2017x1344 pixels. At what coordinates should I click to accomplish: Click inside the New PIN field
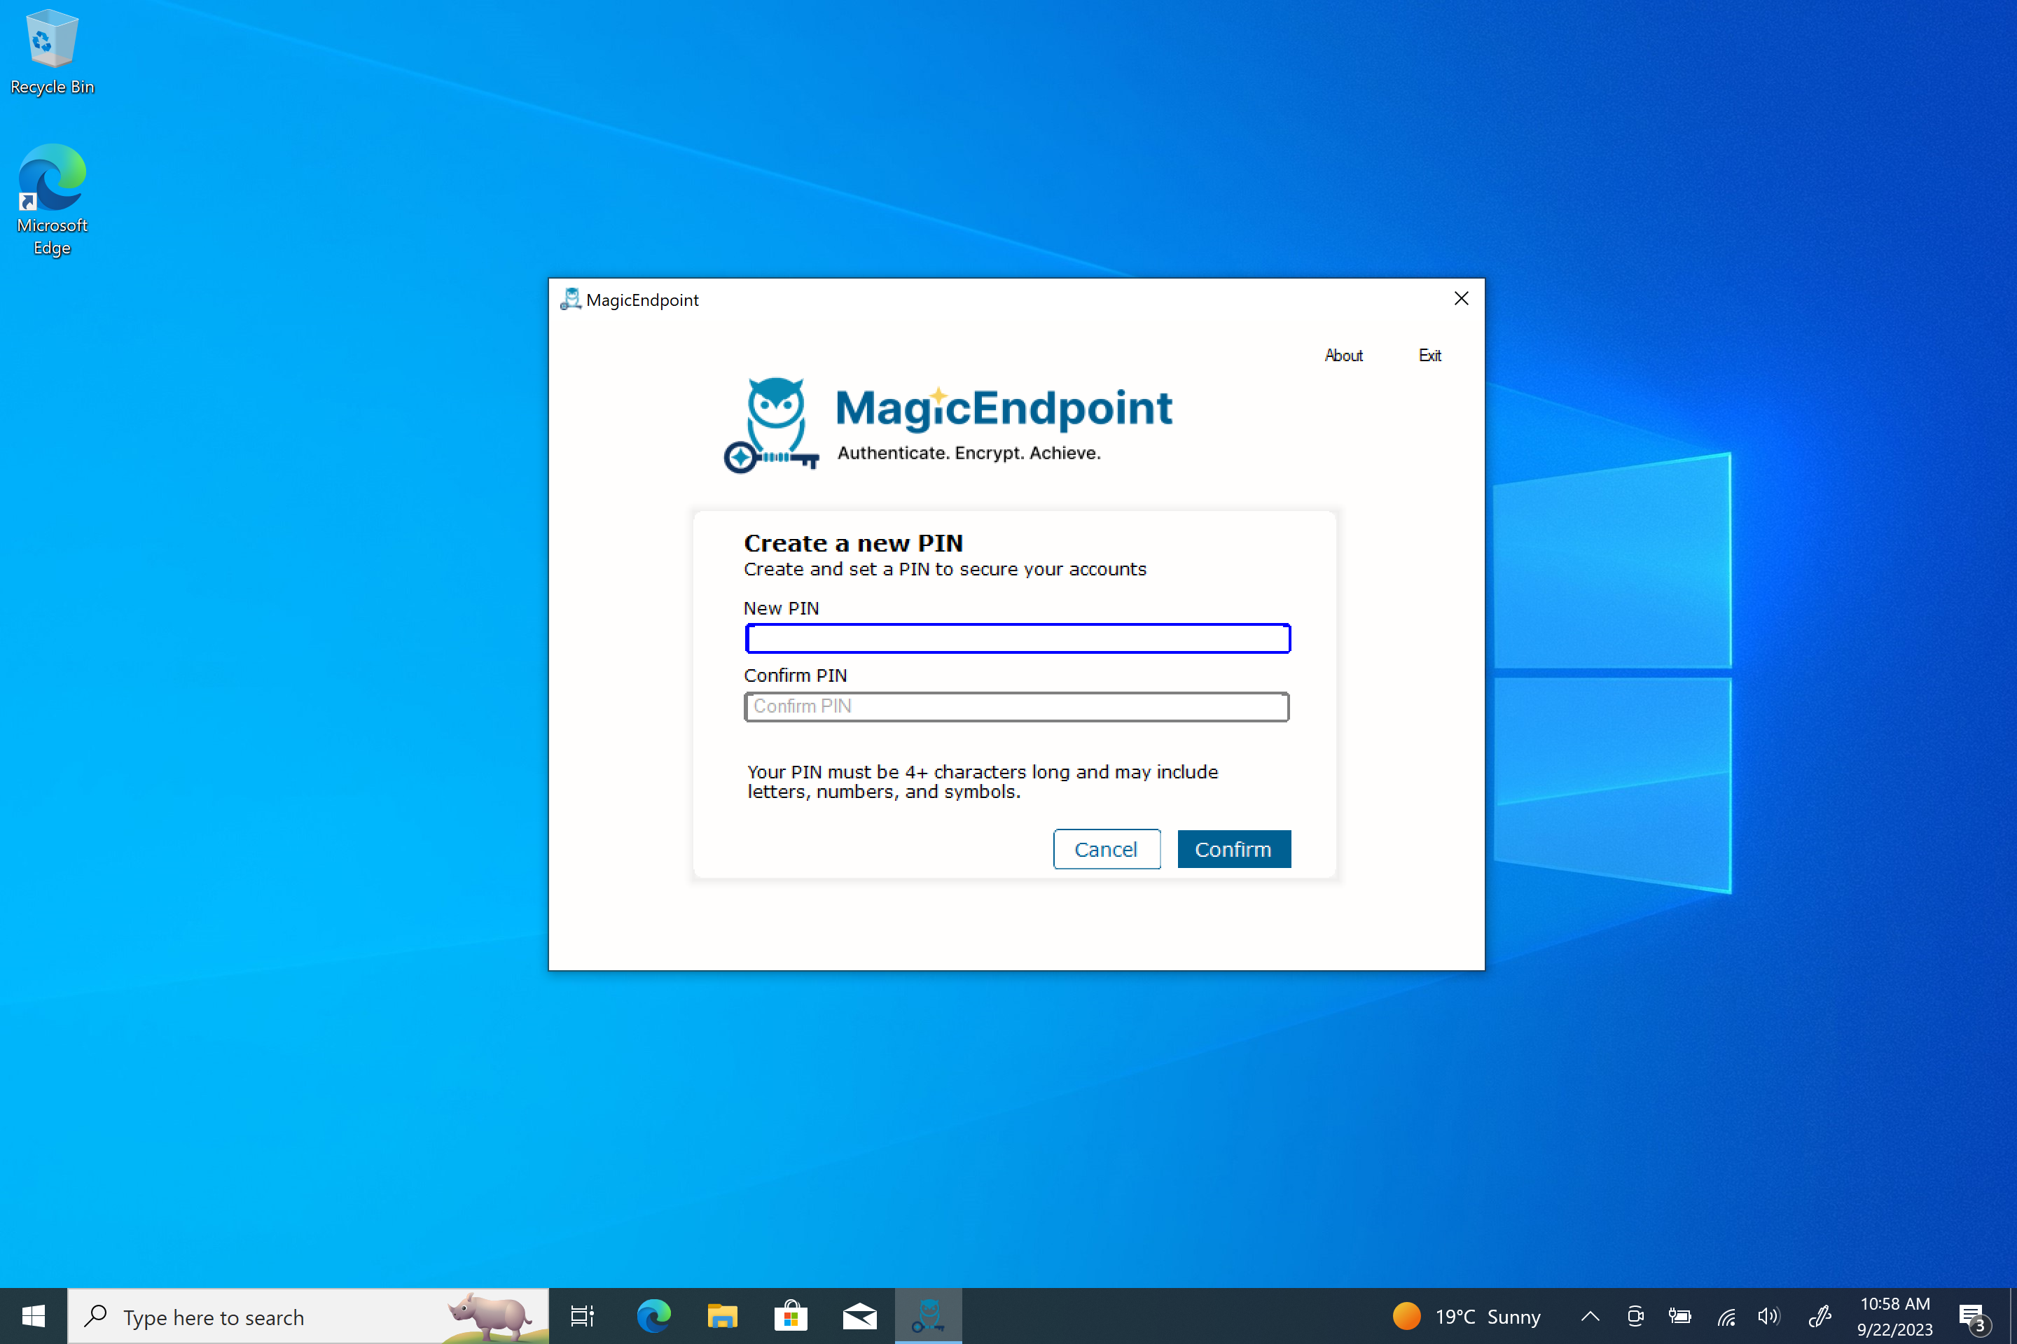pos(1017,638)
